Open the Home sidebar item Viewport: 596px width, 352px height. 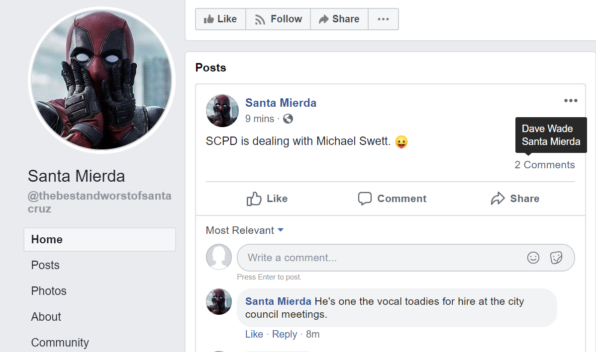point(99,239)
